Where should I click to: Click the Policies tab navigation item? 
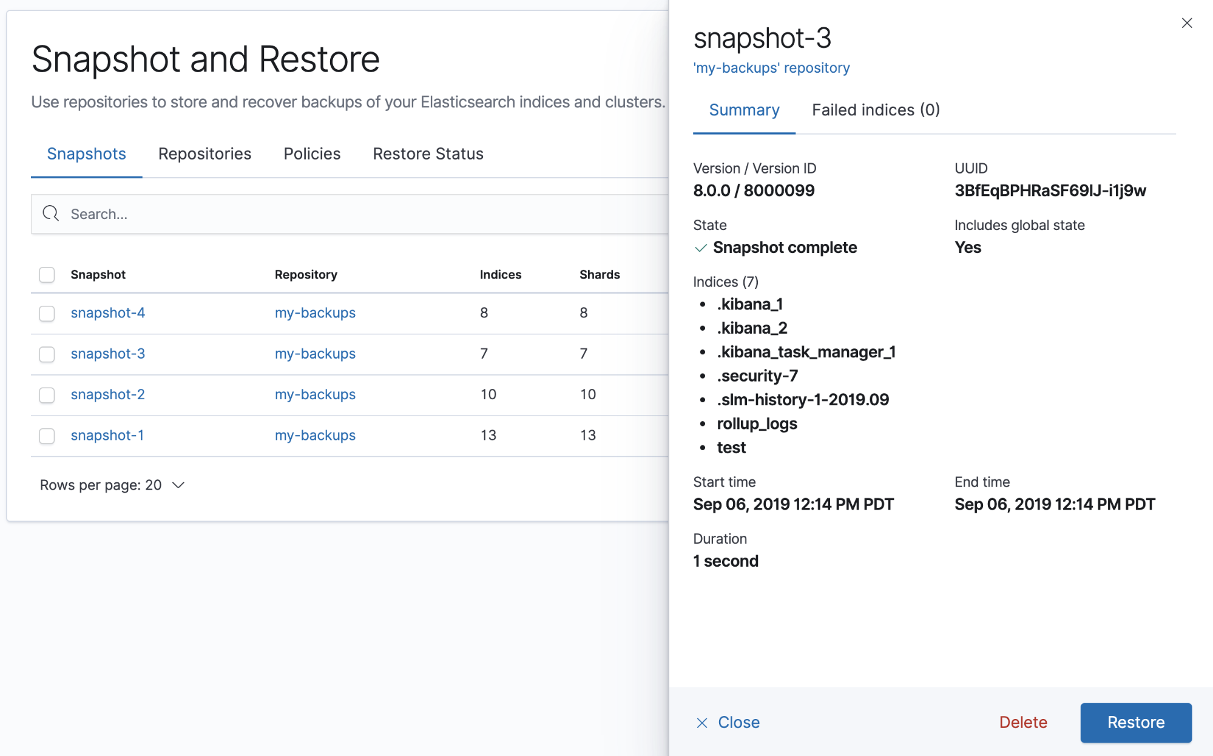(312, 154)
